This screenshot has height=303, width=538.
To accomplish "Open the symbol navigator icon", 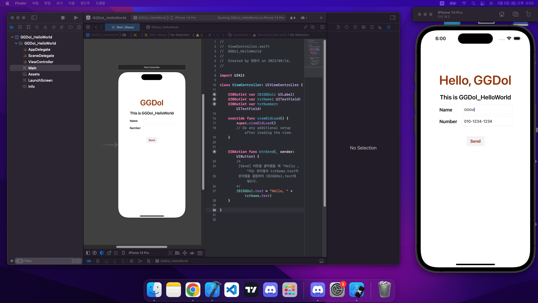I will click(28, 27).
